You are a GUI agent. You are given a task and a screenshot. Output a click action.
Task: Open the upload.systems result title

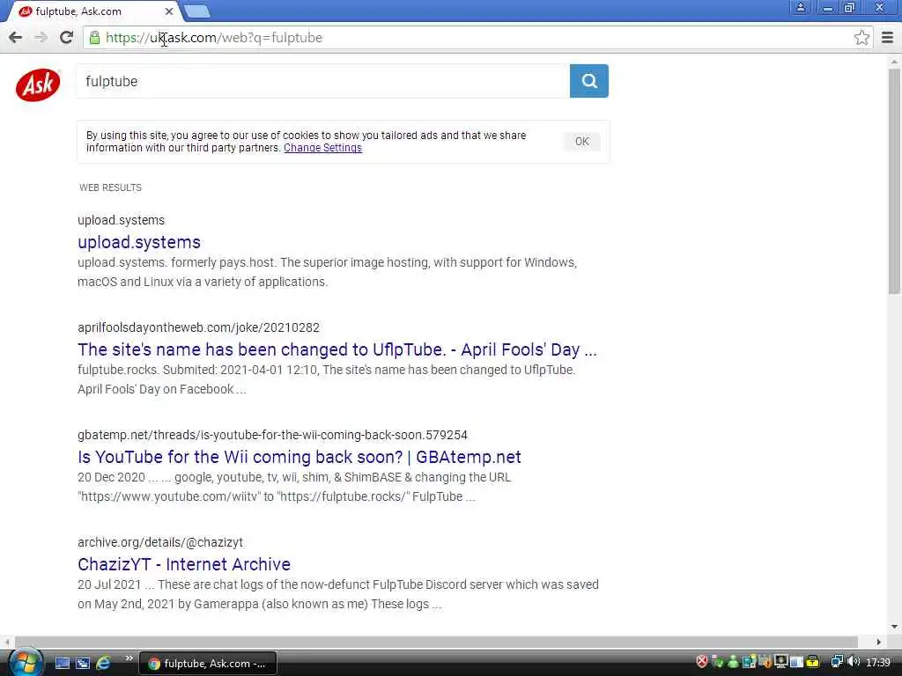139,242
